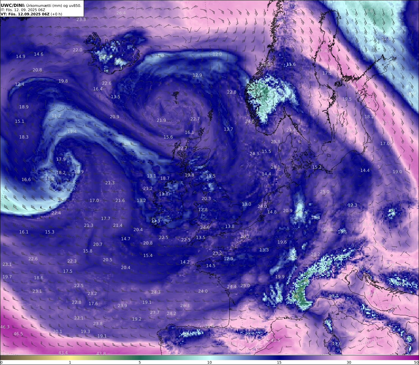This screenshot has height=365, width=419.
Task: Click the 16.6 value label
Action: click(26, 179)
